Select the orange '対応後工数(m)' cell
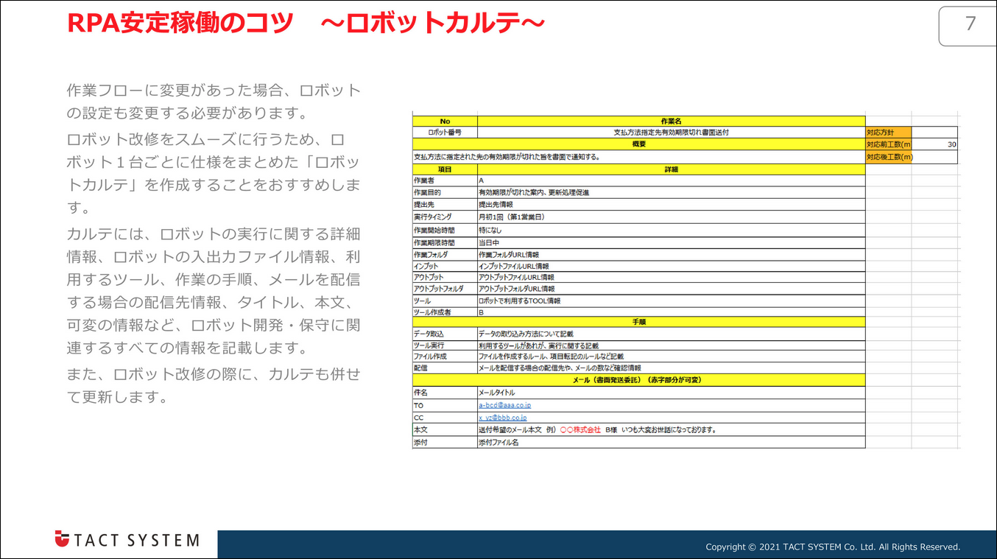This screenshot has height=559, width=997. click(x=889, y=157)
